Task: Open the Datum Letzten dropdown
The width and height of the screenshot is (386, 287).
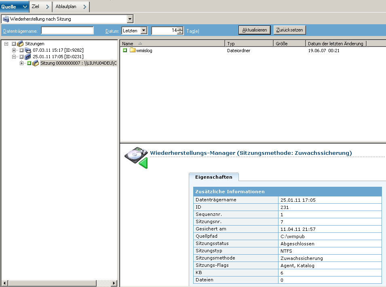Action: pyautogui.click(x=144, y=30)
